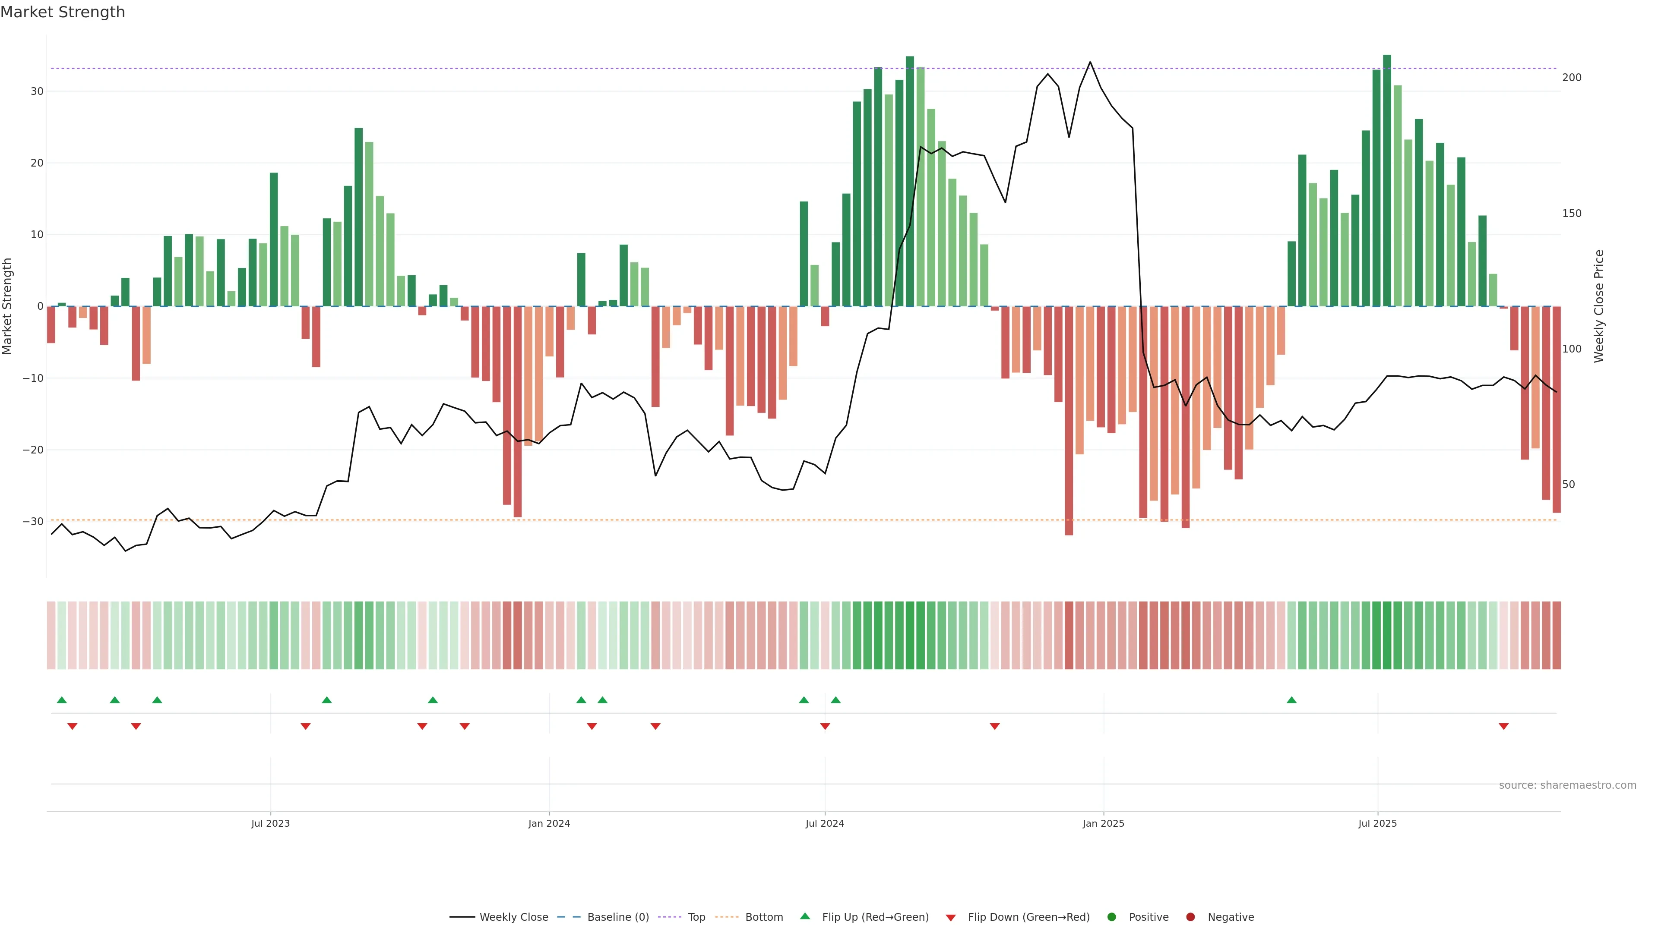Viewport: 1658px width, 932px height.
Task: Click the Weekly Close Price axis label
Action: 1599,306
